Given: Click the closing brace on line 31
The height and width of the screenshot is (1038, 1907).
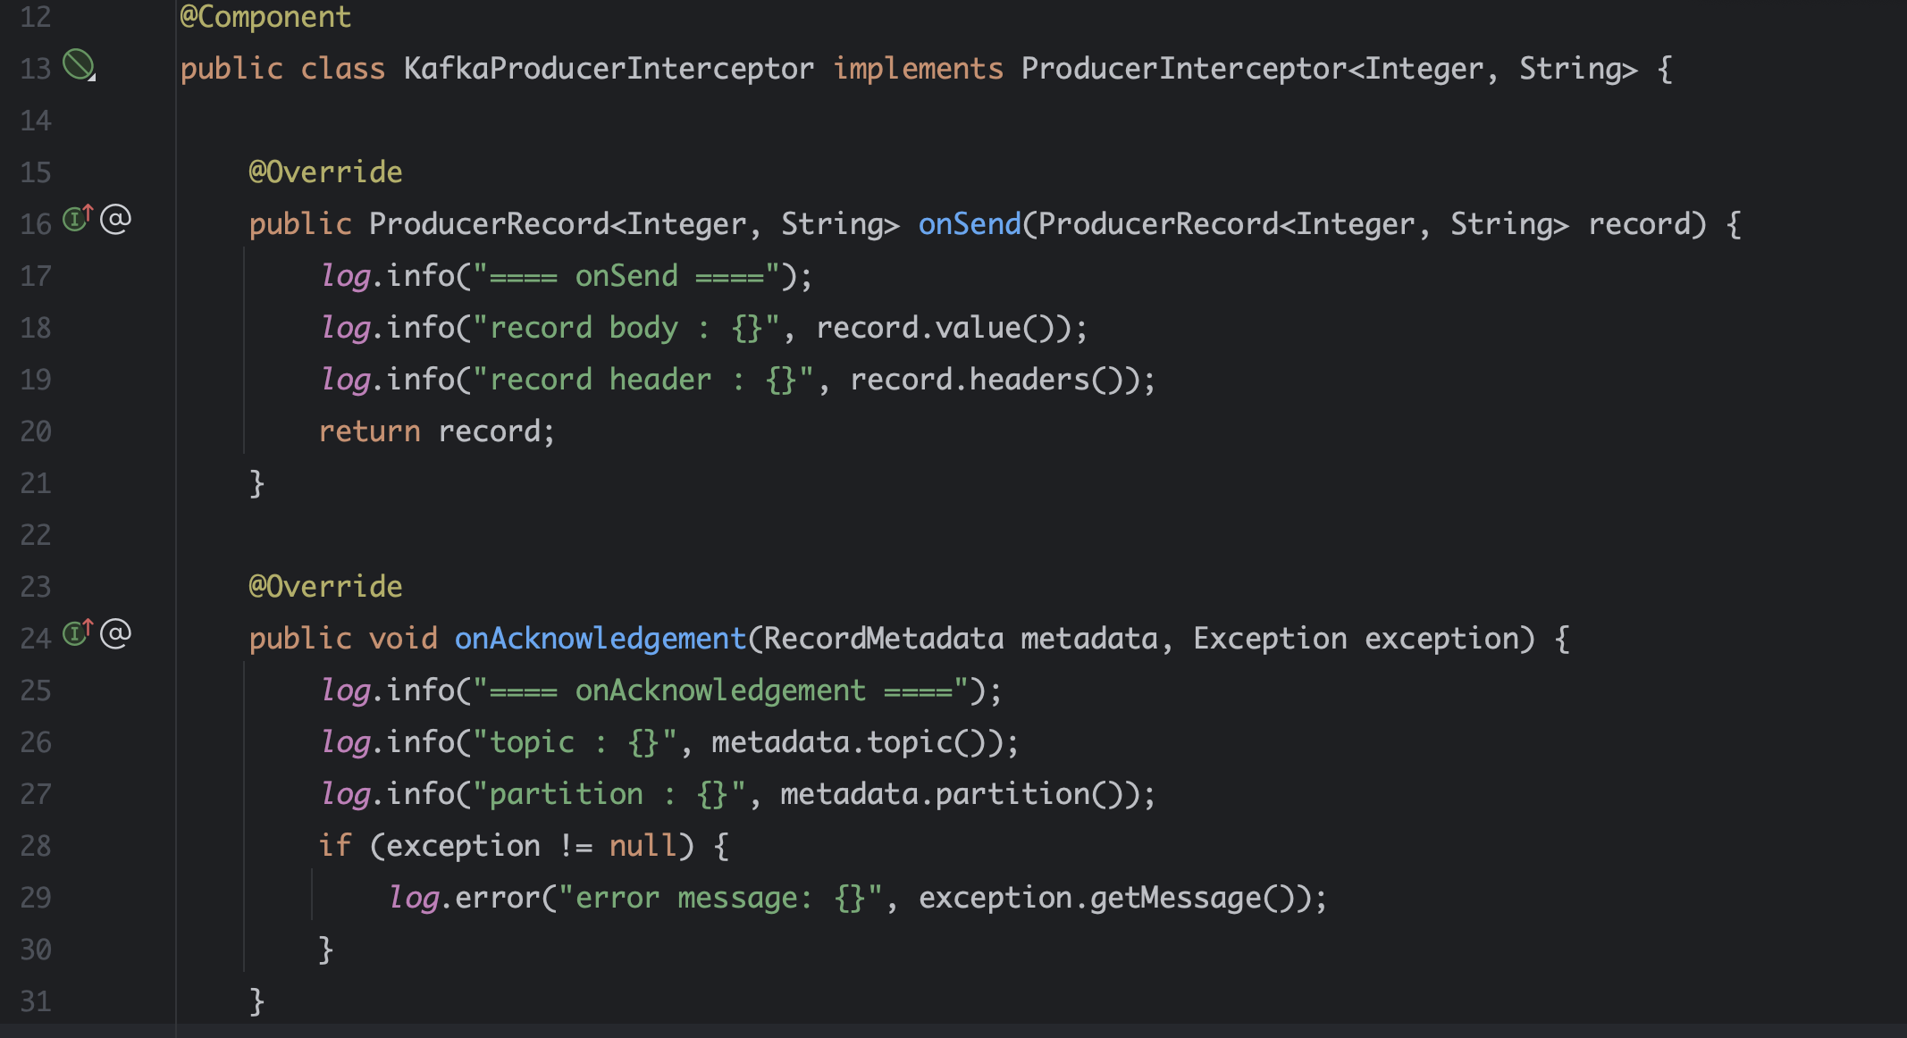Looking at the screenshot, I should tap(256, 1000).
